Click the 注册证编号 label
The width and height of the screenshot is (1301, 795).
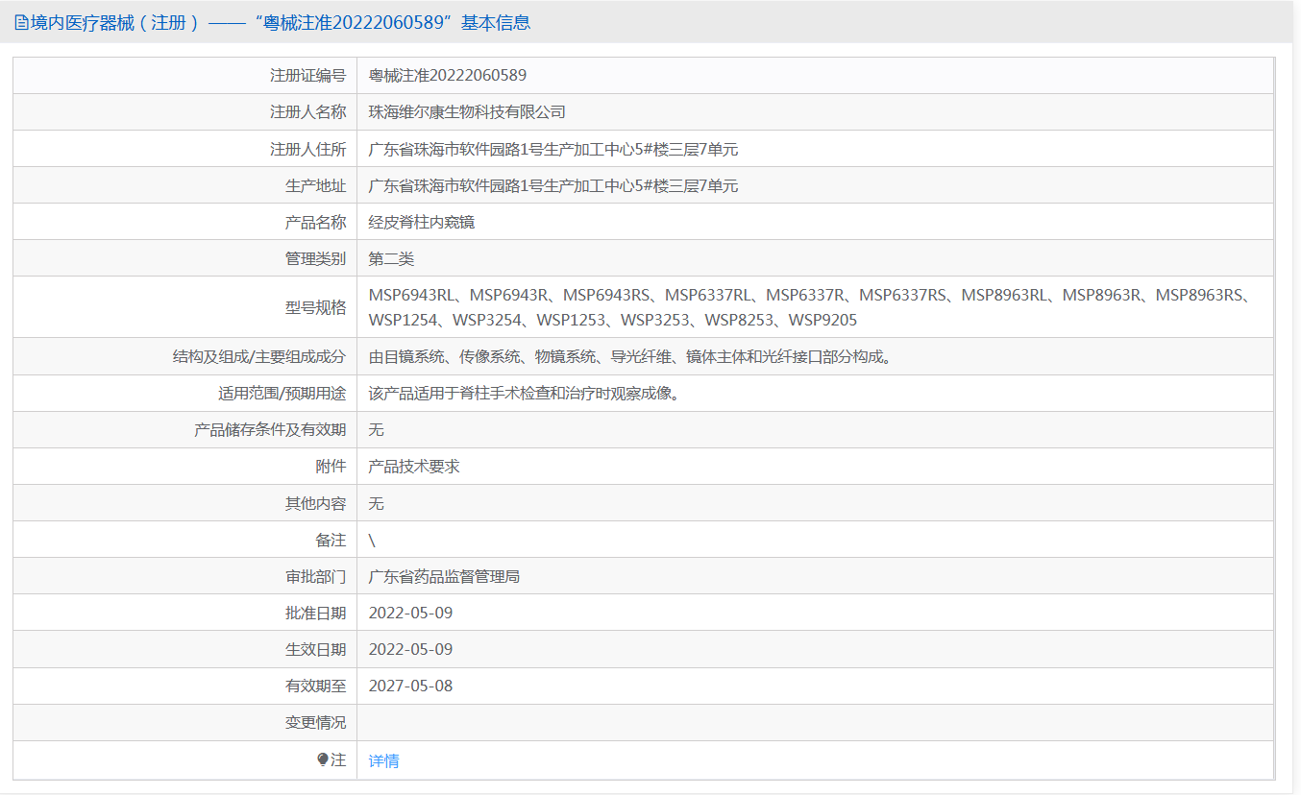[308, 75]
